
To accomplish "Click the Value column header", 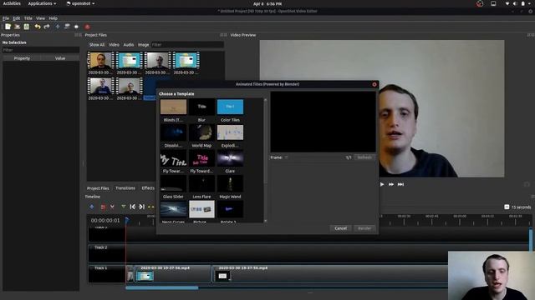I will pos(60,58).
